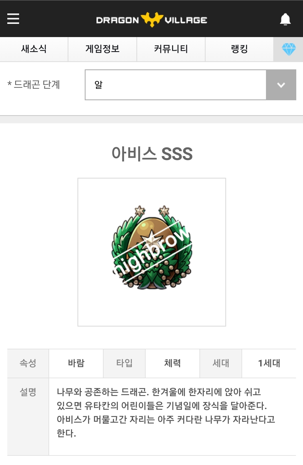Tap the 바람 attribute value
303x465 pixels.
76,363
